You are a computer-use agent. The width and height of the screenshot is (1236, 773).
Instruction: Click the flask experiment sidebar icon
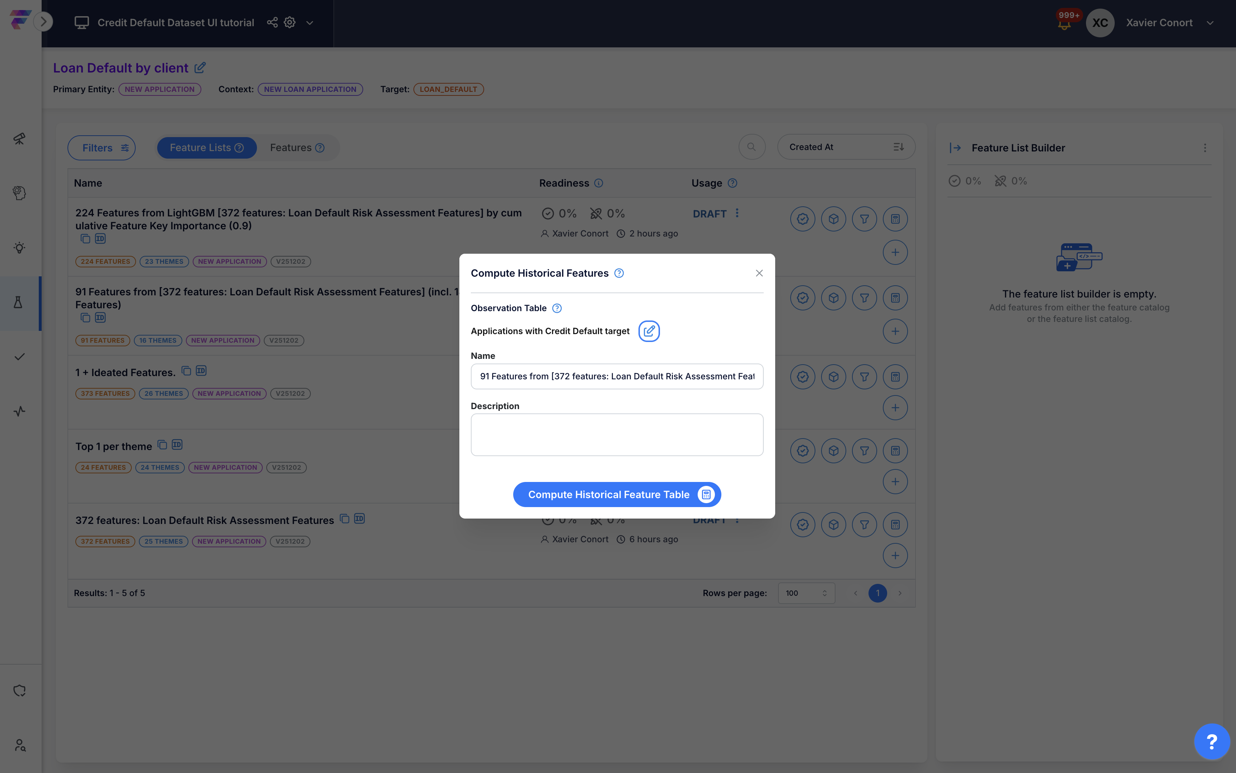pyautogui.click(x=18, y=303)
